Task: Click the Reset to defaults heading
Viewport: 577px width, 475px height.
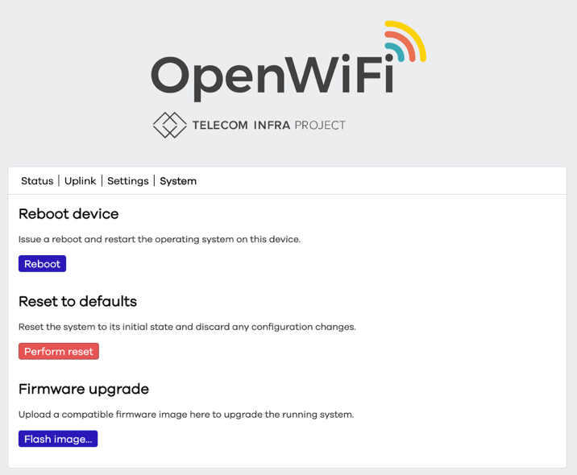Action: coord(77,302)
